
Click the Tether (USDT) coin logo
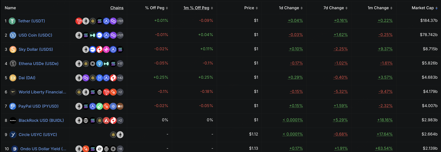pos(12,21)
